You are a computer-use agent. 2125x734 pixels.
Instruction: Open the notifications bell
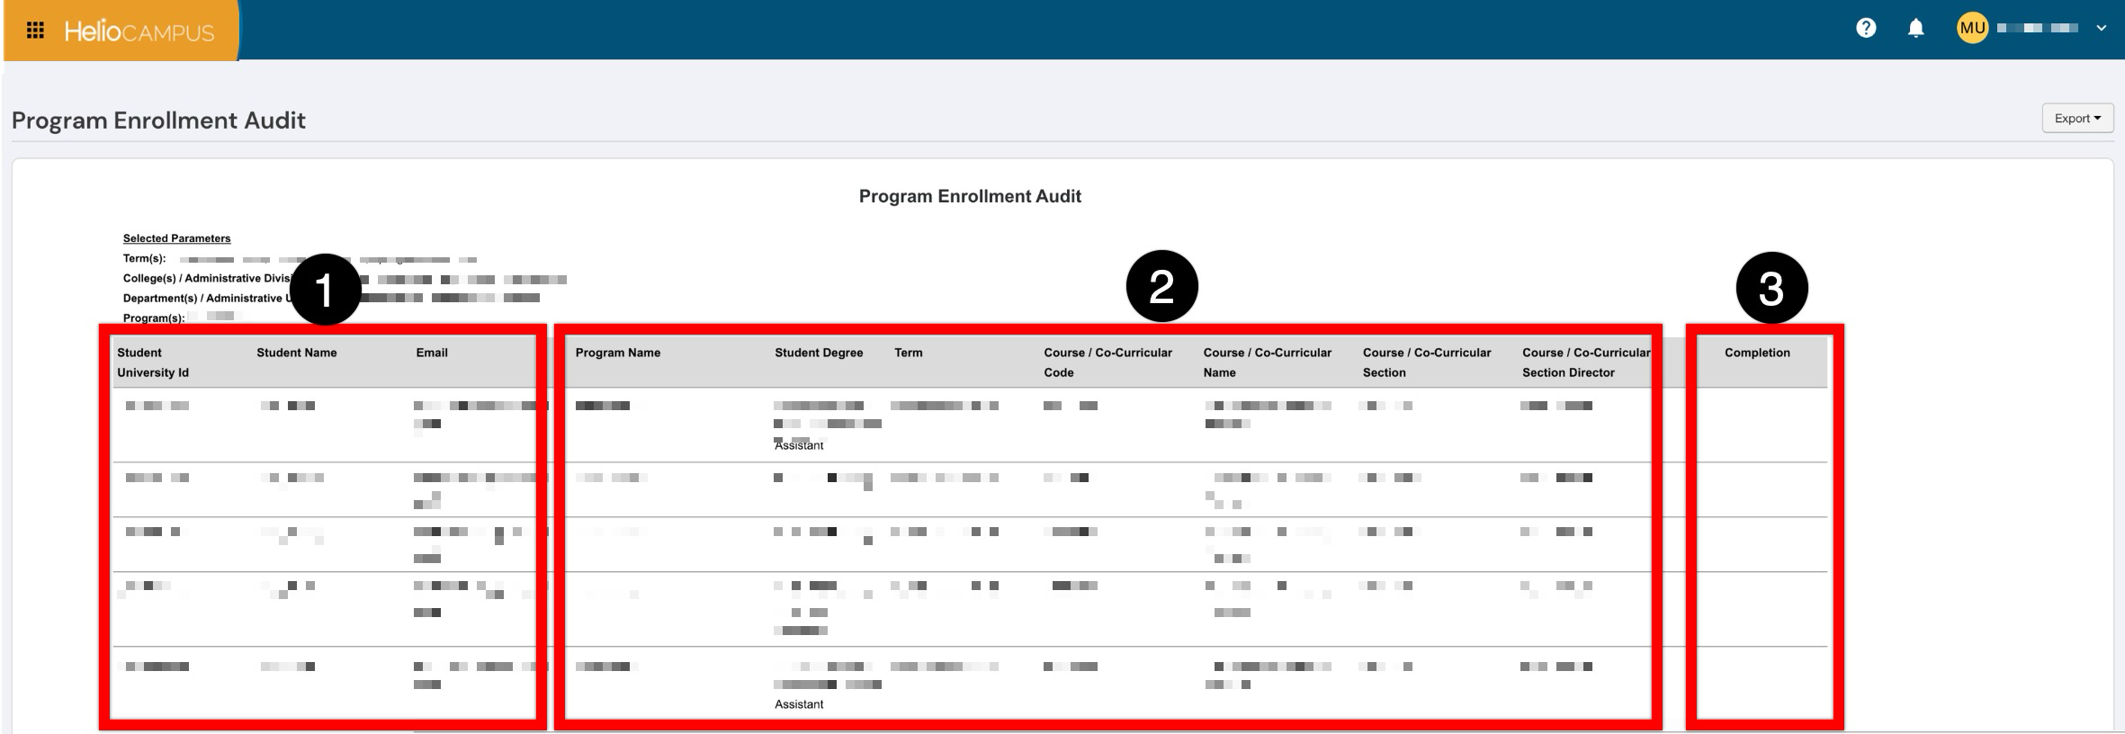coord(1915,28)
